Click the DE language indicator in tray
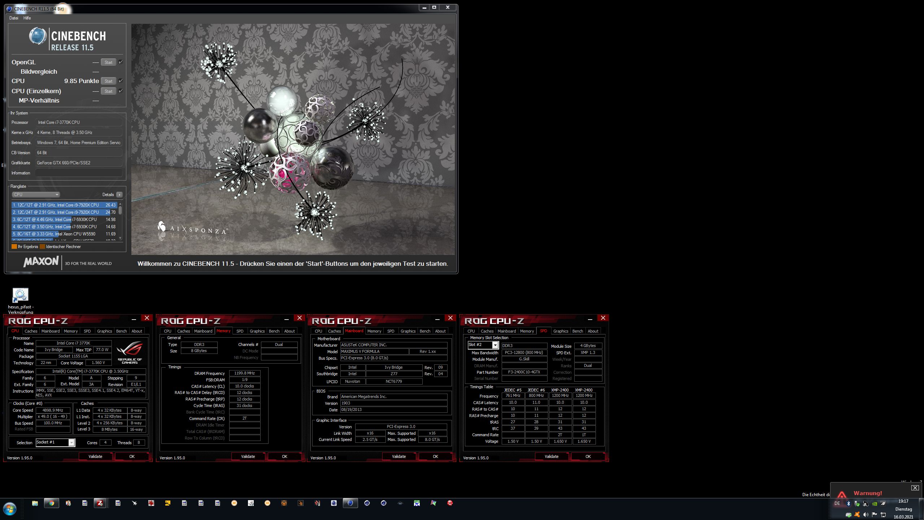 coord(837,503)
